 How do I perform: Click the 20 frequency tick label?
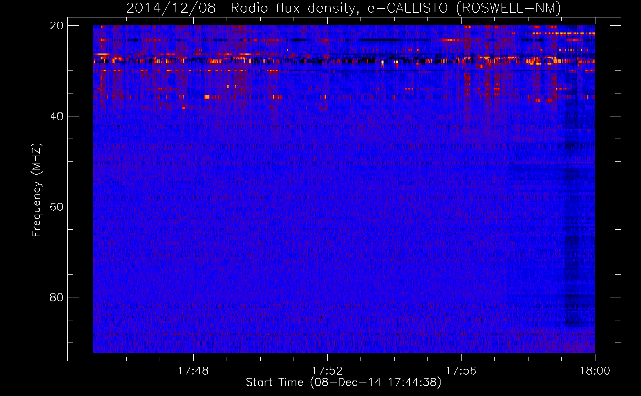pos(56,26)
